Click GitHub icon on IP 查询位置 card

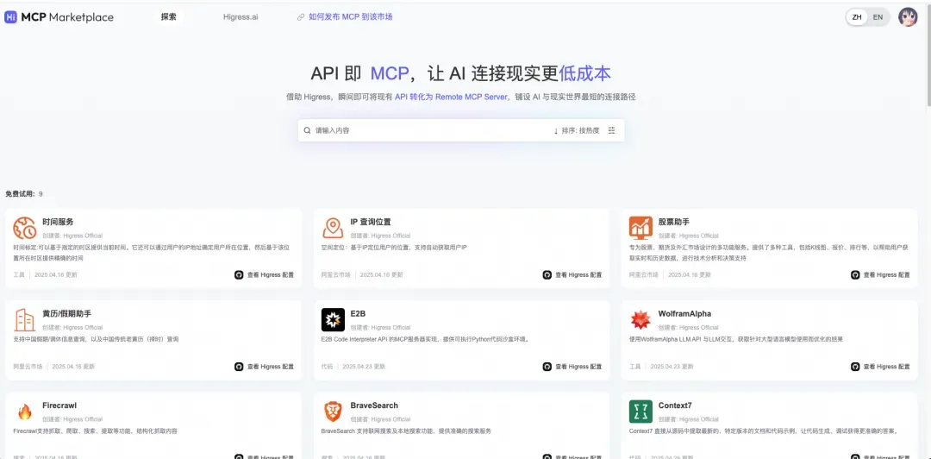click(547, 274)
